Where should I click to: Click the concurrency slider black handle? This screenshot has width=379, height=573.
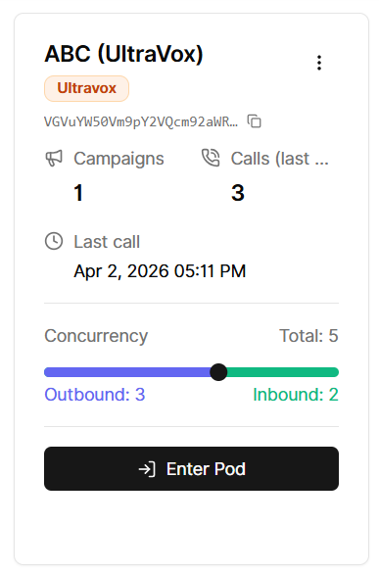point(218,372)
